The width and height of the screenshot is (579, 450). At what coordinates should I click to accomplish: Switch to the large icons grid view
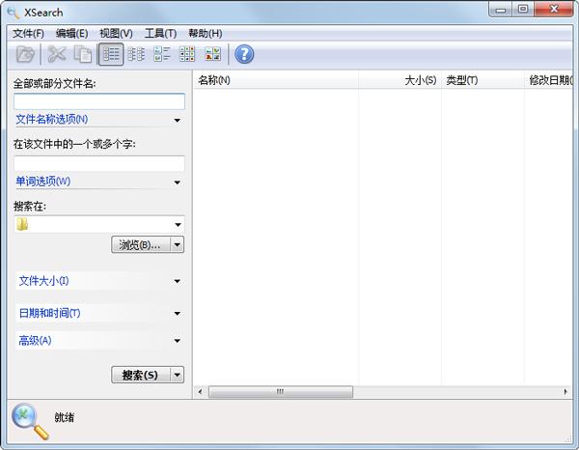point(187,54)
